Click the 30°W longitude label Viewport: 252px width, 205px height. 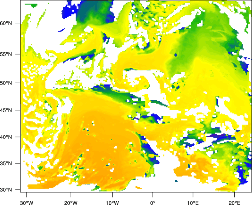(x=26, y=203)
